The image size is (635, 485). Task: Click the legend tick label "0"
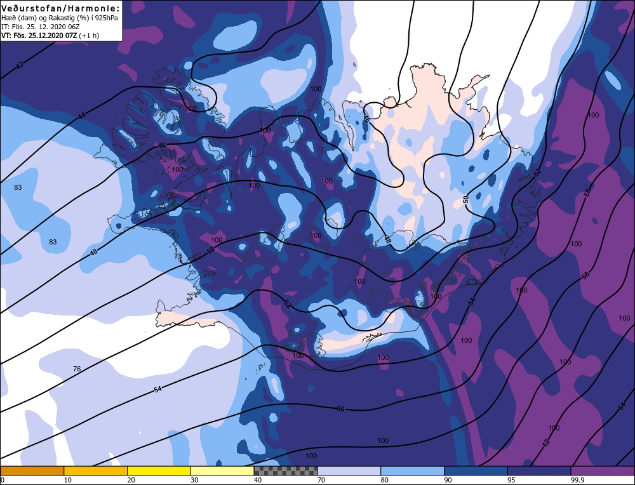3,480
